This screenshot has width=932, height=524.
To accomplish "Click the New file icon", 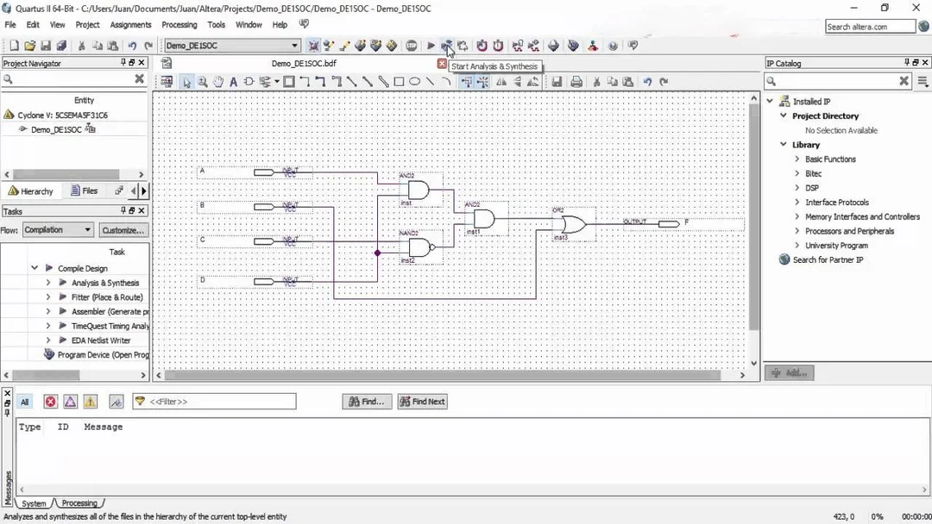I will (x=15, y=46).
